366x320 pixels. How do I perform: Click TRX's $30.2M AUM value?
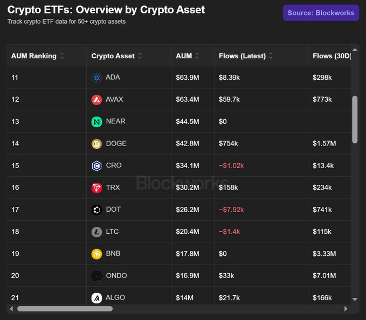[188, 188]
